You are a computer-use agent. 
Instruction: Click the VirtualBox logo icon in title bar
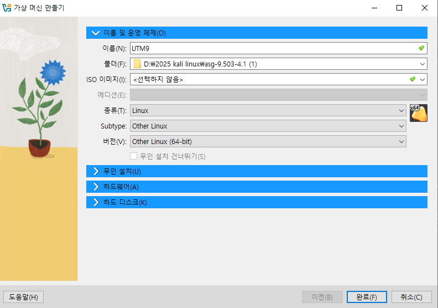click(7, 8)
